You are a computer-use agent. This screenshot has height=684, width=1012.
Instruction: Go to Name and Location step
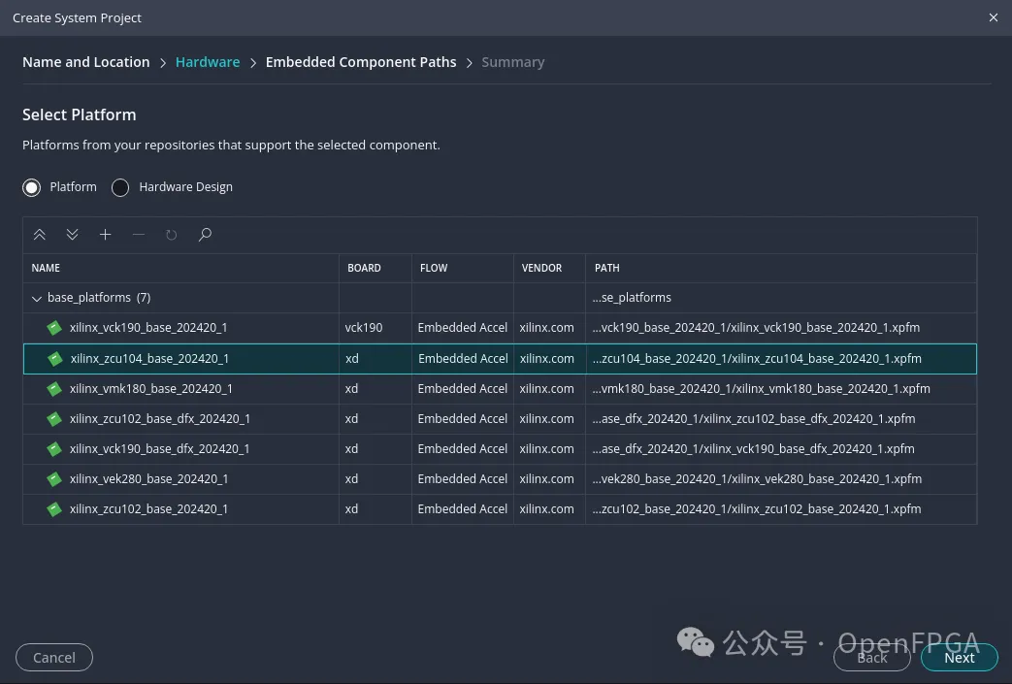point(85,62)
